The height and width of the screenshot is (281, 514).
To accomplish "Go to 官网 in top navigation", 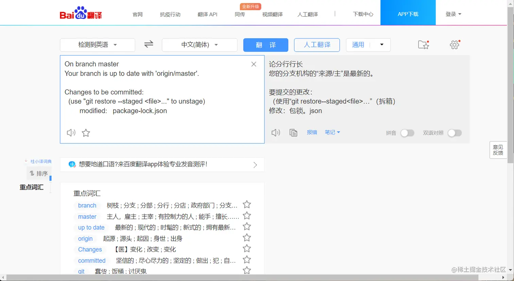I will coord(138,14).
